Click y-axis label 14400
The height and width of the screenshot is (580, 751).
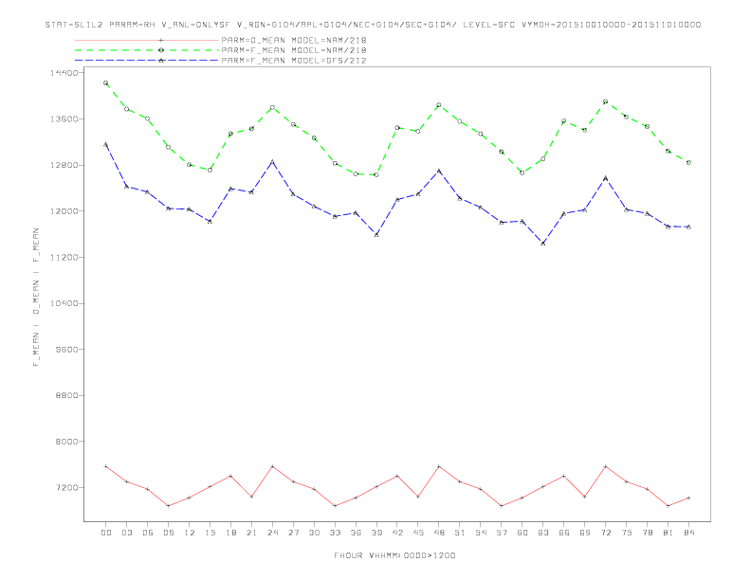click(x=64, y=73)
